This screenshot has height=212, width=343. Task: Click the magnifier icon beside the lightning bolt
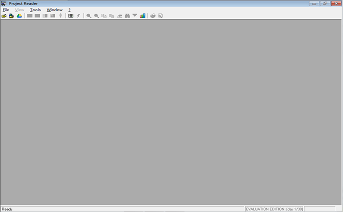pyautogui.click(x=89, y=16)
